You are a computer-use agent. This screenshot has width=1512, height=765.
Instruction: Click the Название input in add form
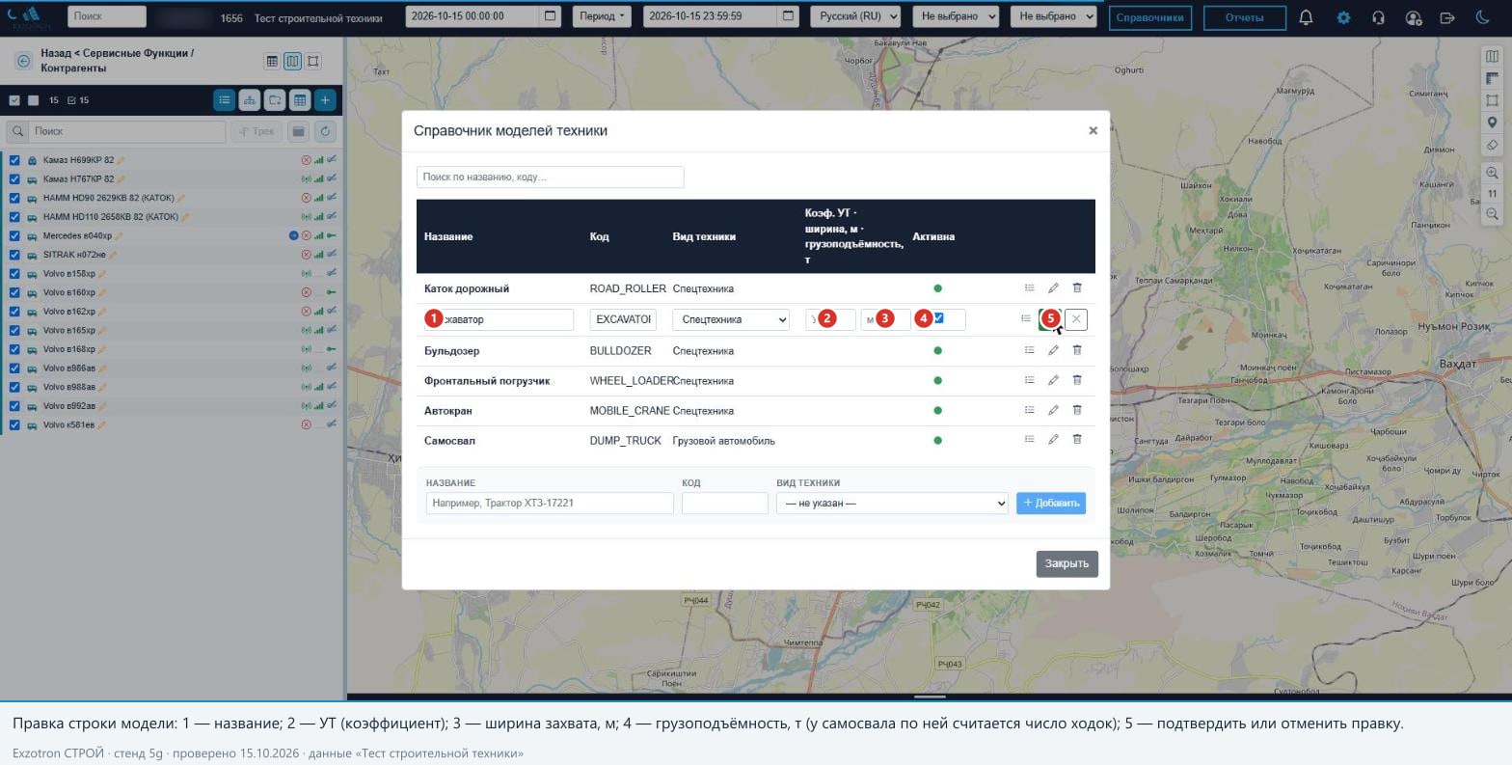550,503
